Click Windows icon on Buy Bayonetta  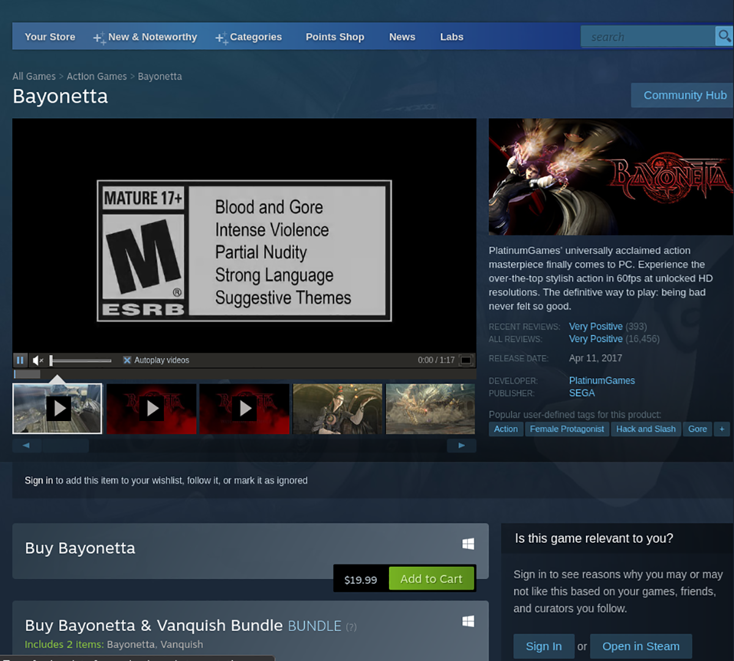pos(468,543)
